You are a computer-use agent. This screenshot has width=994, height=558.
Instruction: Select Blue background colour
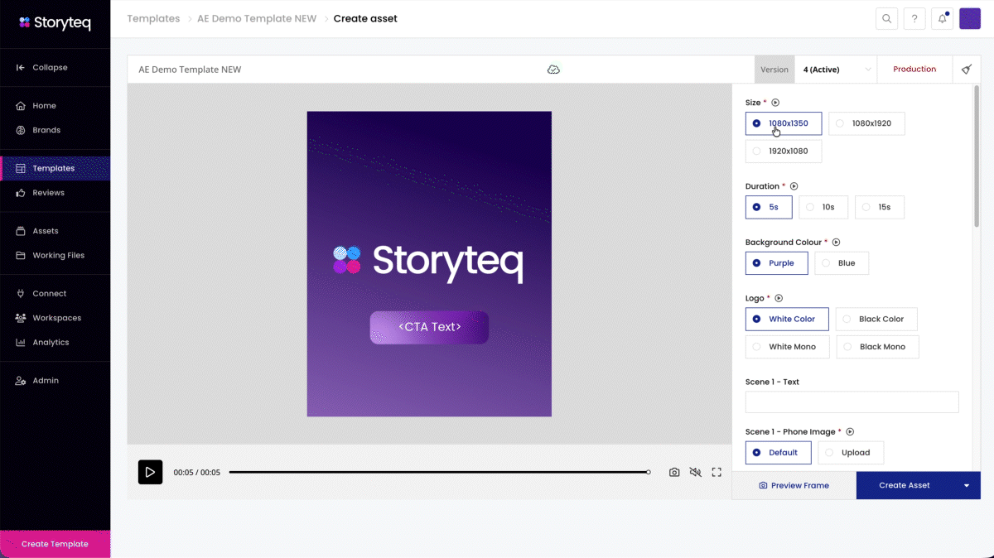pyautogui.click(x=842, y=263)
